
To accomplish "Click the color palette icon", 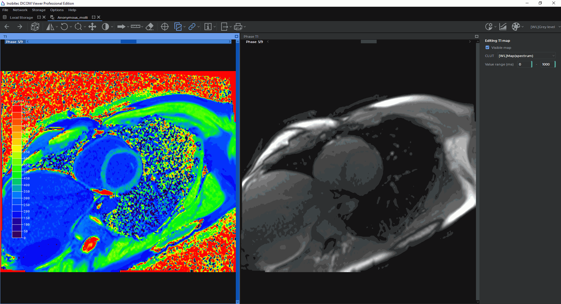I will pos(516,27).
